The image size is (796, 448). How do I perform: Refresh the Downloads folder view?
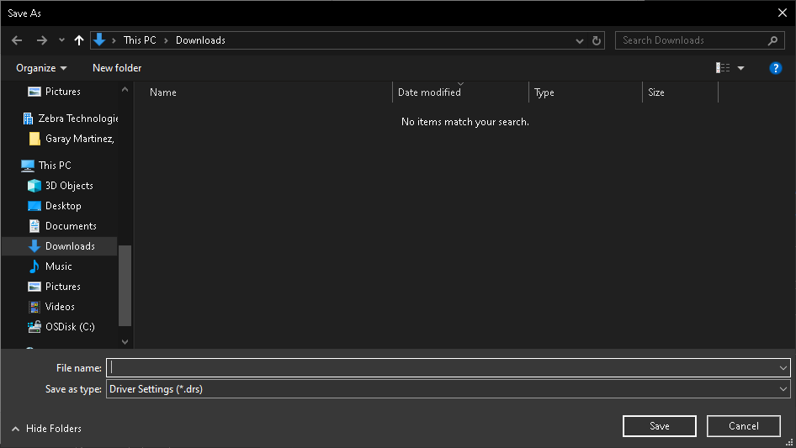[597, 40]
